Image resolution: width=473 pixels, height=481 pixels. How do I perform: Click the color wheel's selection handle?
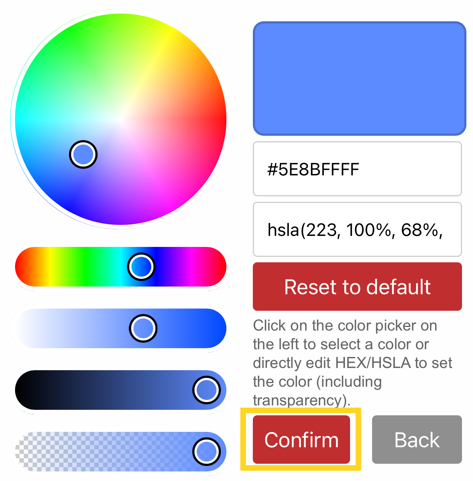pos(83,154)
